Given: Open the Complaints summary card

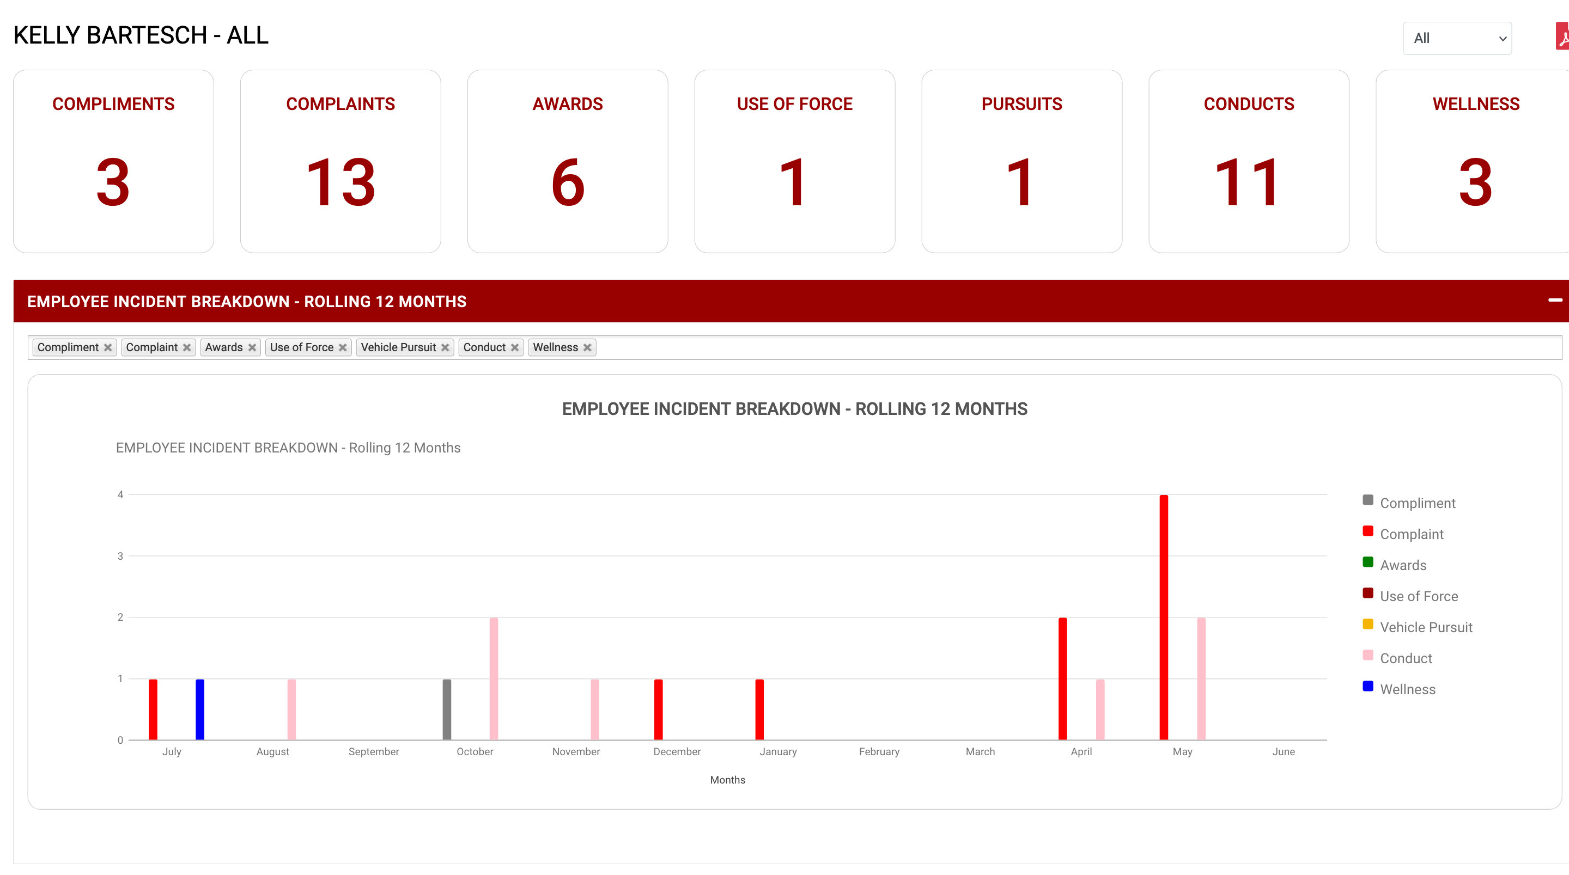Looking at the screenshot, I should pos(340,161).
